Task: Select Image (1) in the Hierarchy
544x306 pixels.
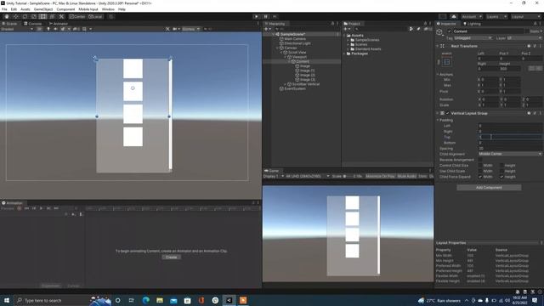Action: point(308,71)
